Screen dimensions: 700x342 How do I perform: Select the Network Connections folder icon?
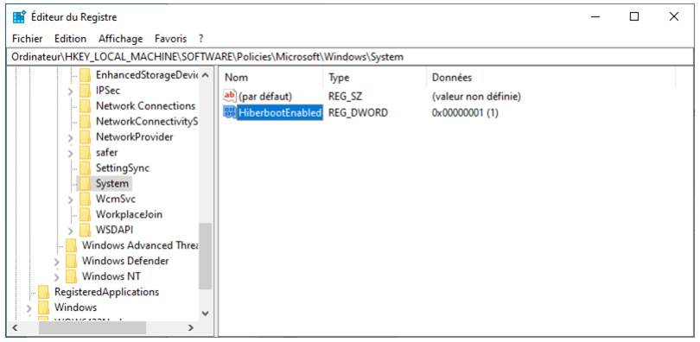86,106
